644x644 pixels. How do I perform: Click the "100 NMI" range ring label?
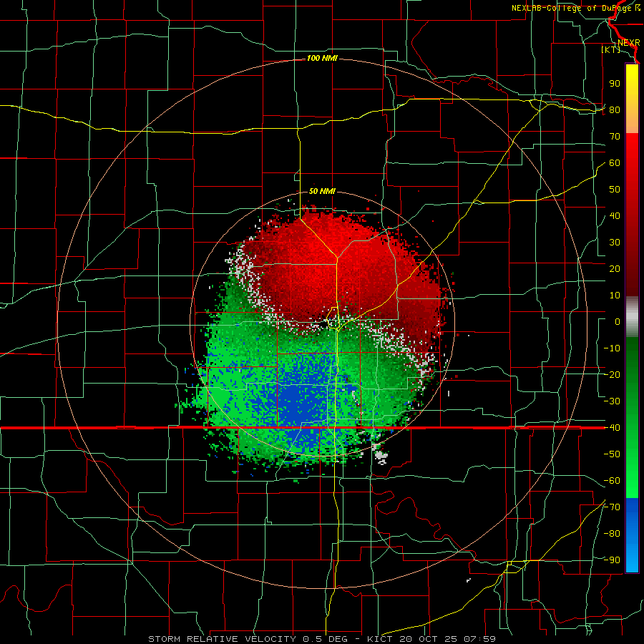coord(322,59)
